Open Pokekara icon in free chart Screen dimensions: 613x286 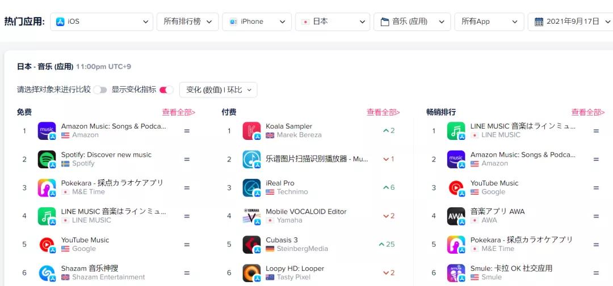tap(47, 187)
